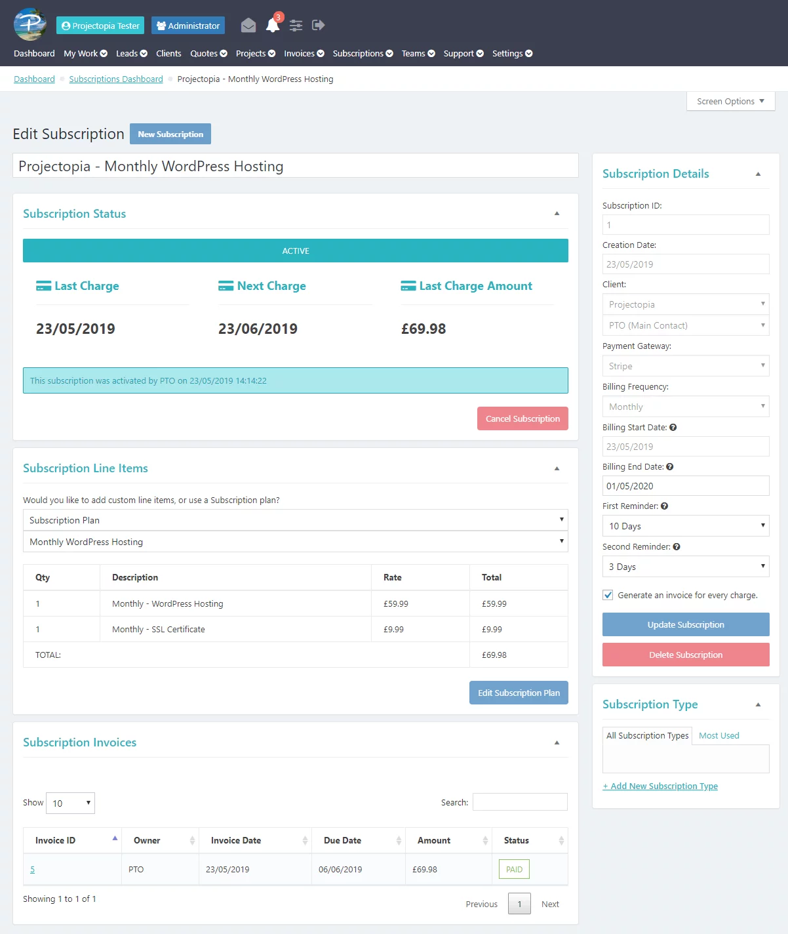This screenshot has width=788, height=934.
Task: Open the My Work menu
Action: tap(85, 54)
